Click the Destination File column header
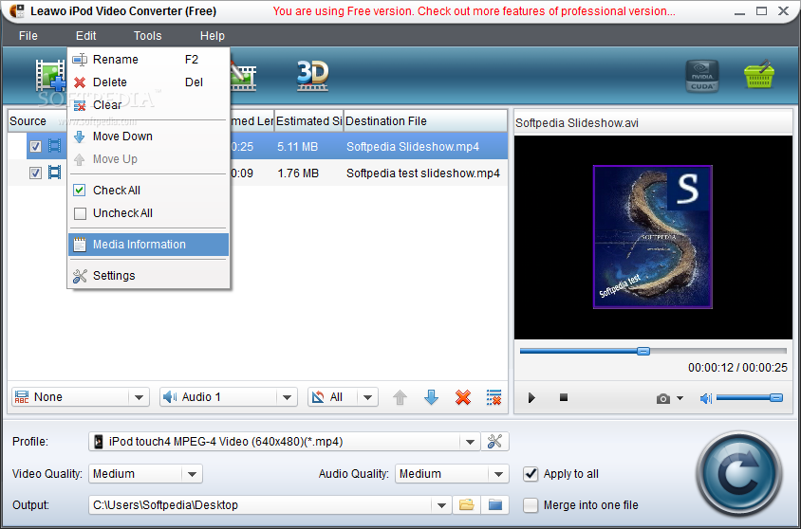The height and width of the screenshot is (529, 801). pyautogui.click(x=425, y=121)
